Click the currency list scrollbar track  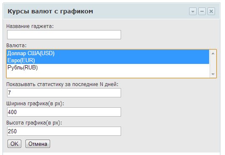point(213,64)
